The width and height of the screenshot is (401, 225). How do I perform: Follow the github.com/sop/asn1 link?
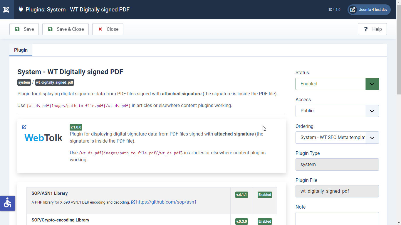click(x=166, y=202)
